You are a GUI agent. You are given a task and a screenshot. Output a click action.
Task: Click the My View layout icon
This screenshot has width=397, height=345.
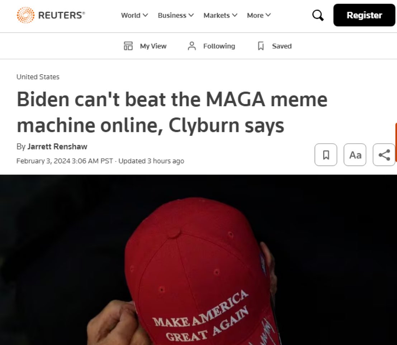(128, 46)
